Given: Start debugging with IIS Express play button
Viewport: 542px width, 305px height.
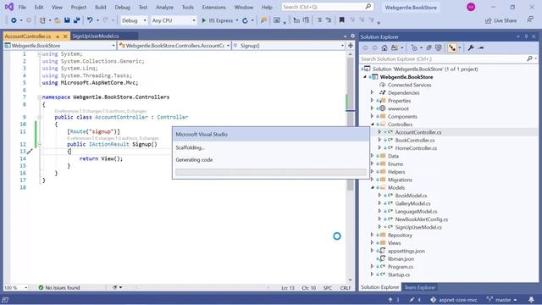Looking at the screenshot, I should (218, 20).
